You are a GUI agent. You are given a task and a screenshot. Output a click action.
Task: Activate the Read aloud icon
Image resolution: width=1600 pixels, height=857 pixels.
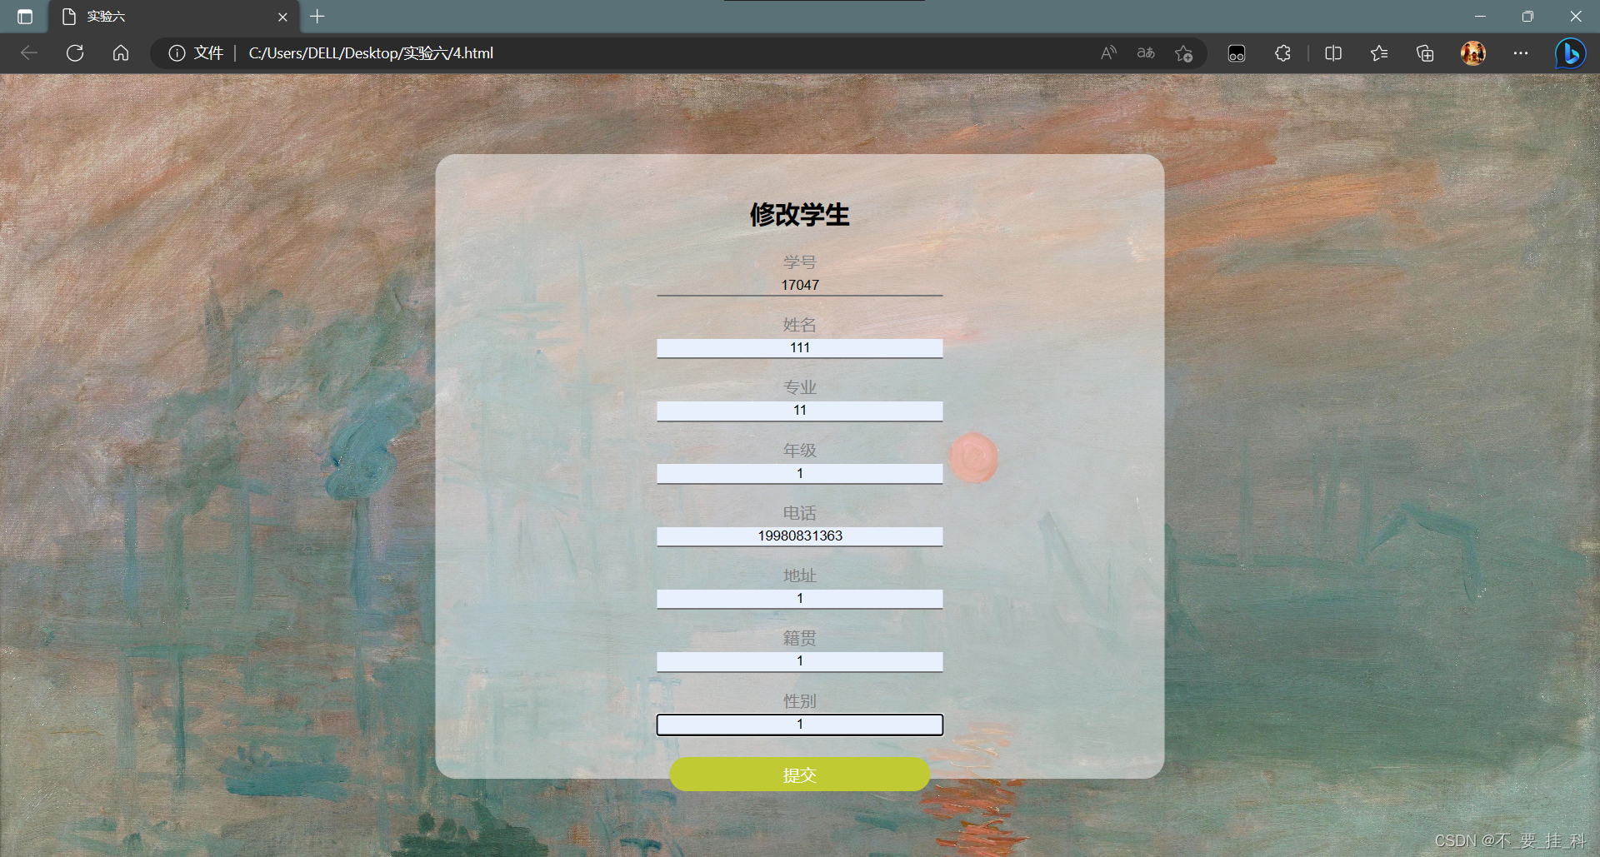[x=1108, y=53]
